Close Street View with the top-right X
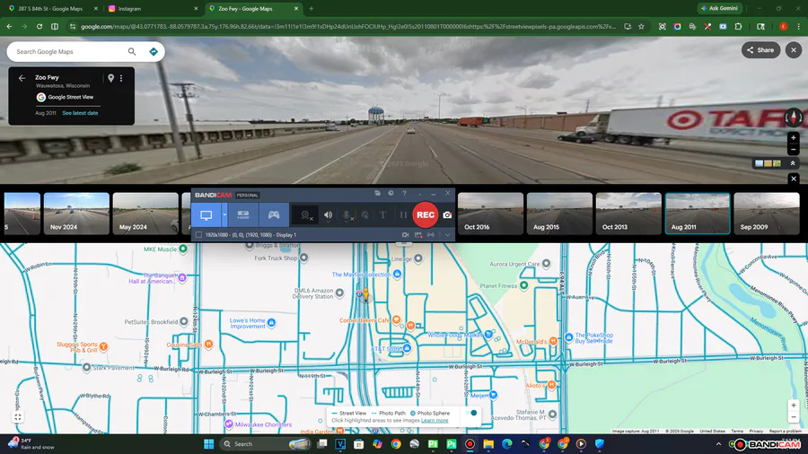 [794, 50]
